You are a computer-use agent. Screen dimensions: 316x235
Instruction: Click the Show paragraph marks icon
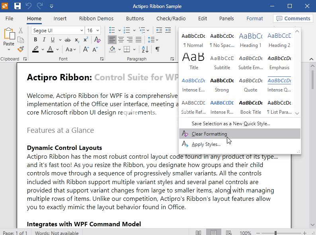158,49
